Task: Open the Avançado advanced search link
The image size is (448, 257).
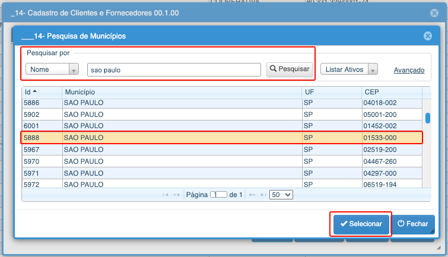Action: (409, 70)
